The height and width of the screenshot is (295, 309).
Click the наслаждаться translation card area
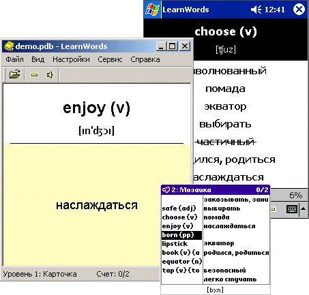[97, 205]
